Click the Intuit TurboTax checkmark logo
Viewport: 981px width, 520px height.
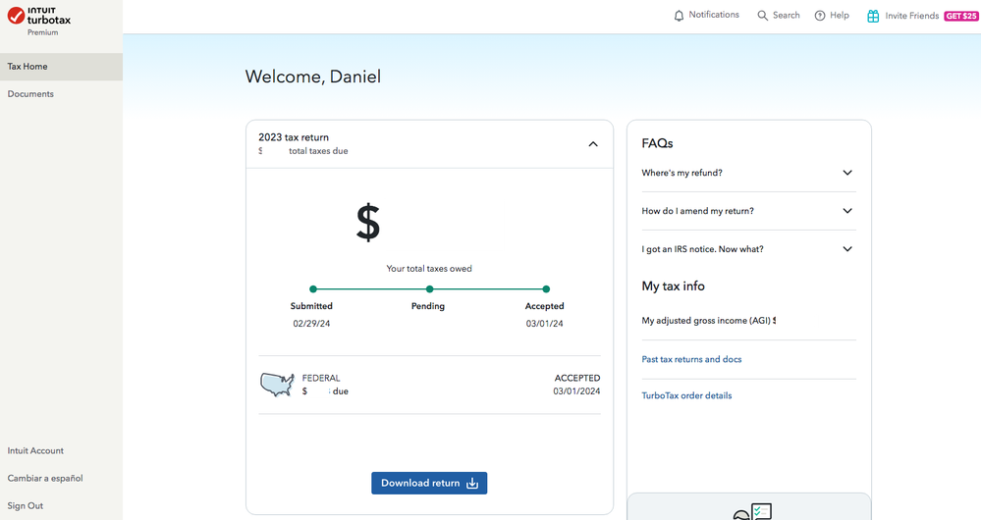pyautogui.click(x=17, y=16)
